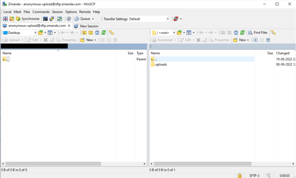Go to local home directory icon
Image resolution: width=296 pixels, height=178 pixels.
97,33
